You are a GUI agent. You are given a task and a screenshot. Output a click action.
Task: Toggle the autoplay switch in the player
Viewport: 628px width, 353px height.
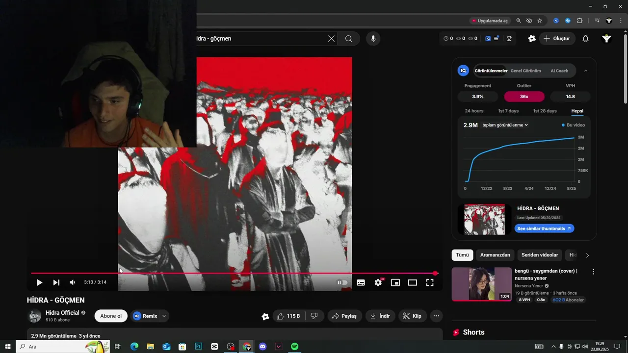(342, 282)
